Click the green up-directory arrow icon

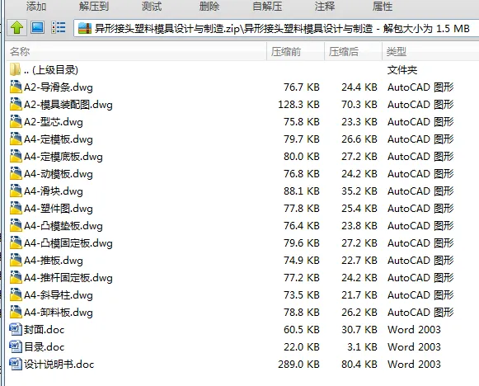(16, 28)
